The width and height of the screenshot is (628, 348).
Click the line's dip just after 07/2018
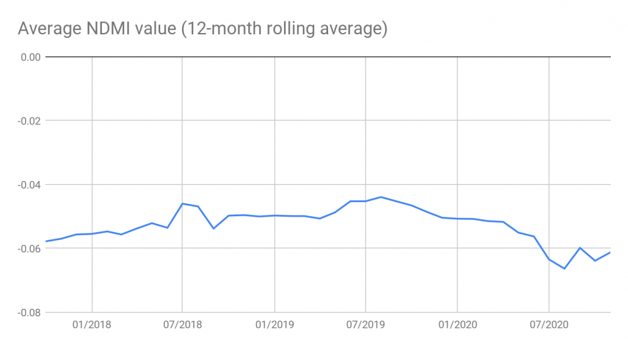[x=213, y=229]
